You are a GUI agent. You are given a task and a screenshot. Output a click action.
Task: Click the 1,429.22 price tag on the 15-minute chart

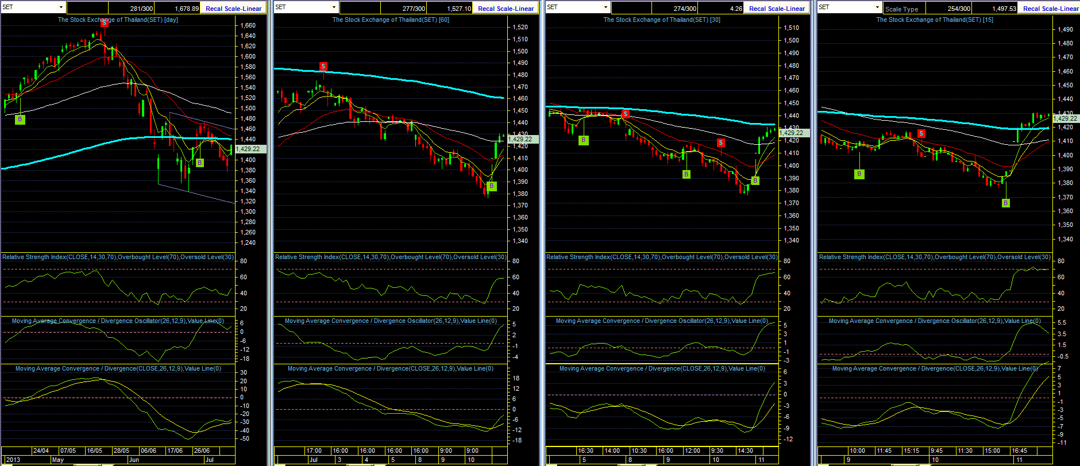1066,118
